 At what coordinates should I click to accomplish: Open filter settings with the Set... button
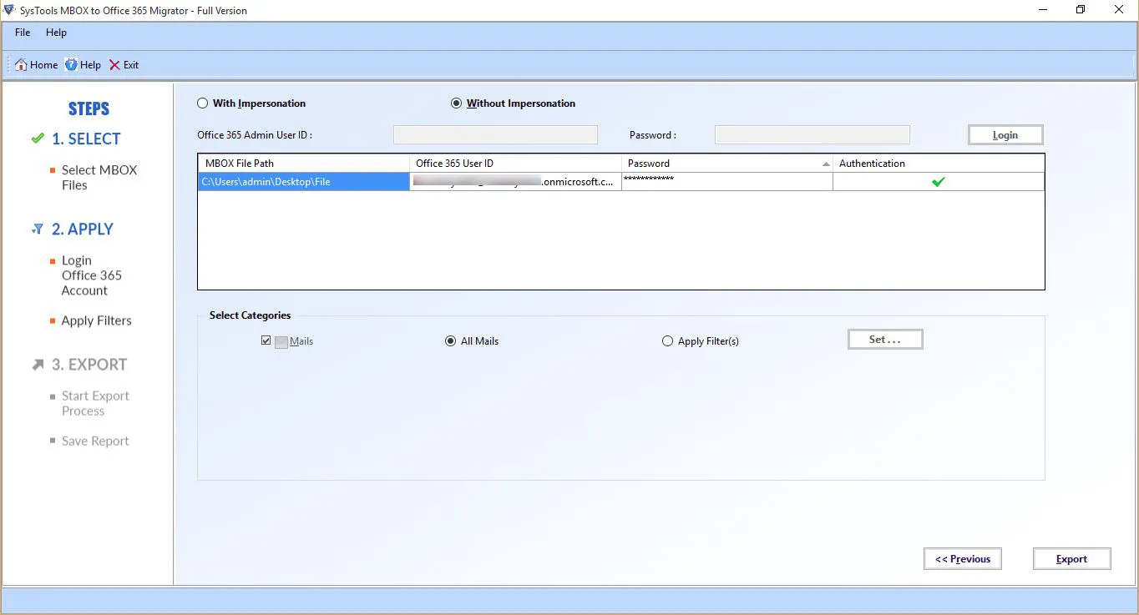(x=885, y=340)
